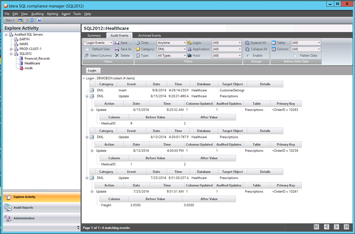Image resolution: width=355 pixels, height=234 pixels.
Task: Check the Flatten Data checkbox
Action: pos(295,55)
